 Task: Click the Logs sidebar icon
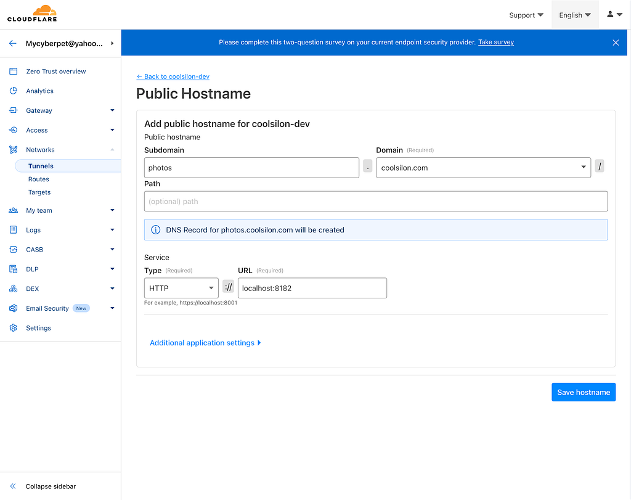click(x=14, y=230)
